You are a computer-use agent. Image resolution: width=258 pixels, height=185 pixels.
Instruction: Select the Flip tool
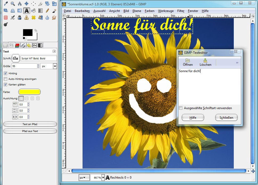point(20,11)
